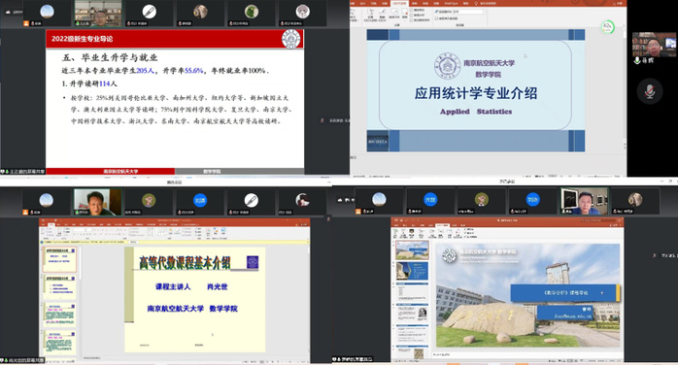Open the campus cover thumbnail in the analysis slide panel

[413, 250]
